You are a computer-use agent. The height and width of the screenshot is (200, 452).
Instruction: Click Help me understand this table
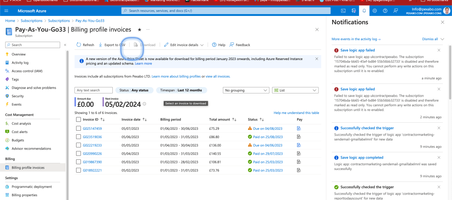pyautogui.click(x=296, y=113)
